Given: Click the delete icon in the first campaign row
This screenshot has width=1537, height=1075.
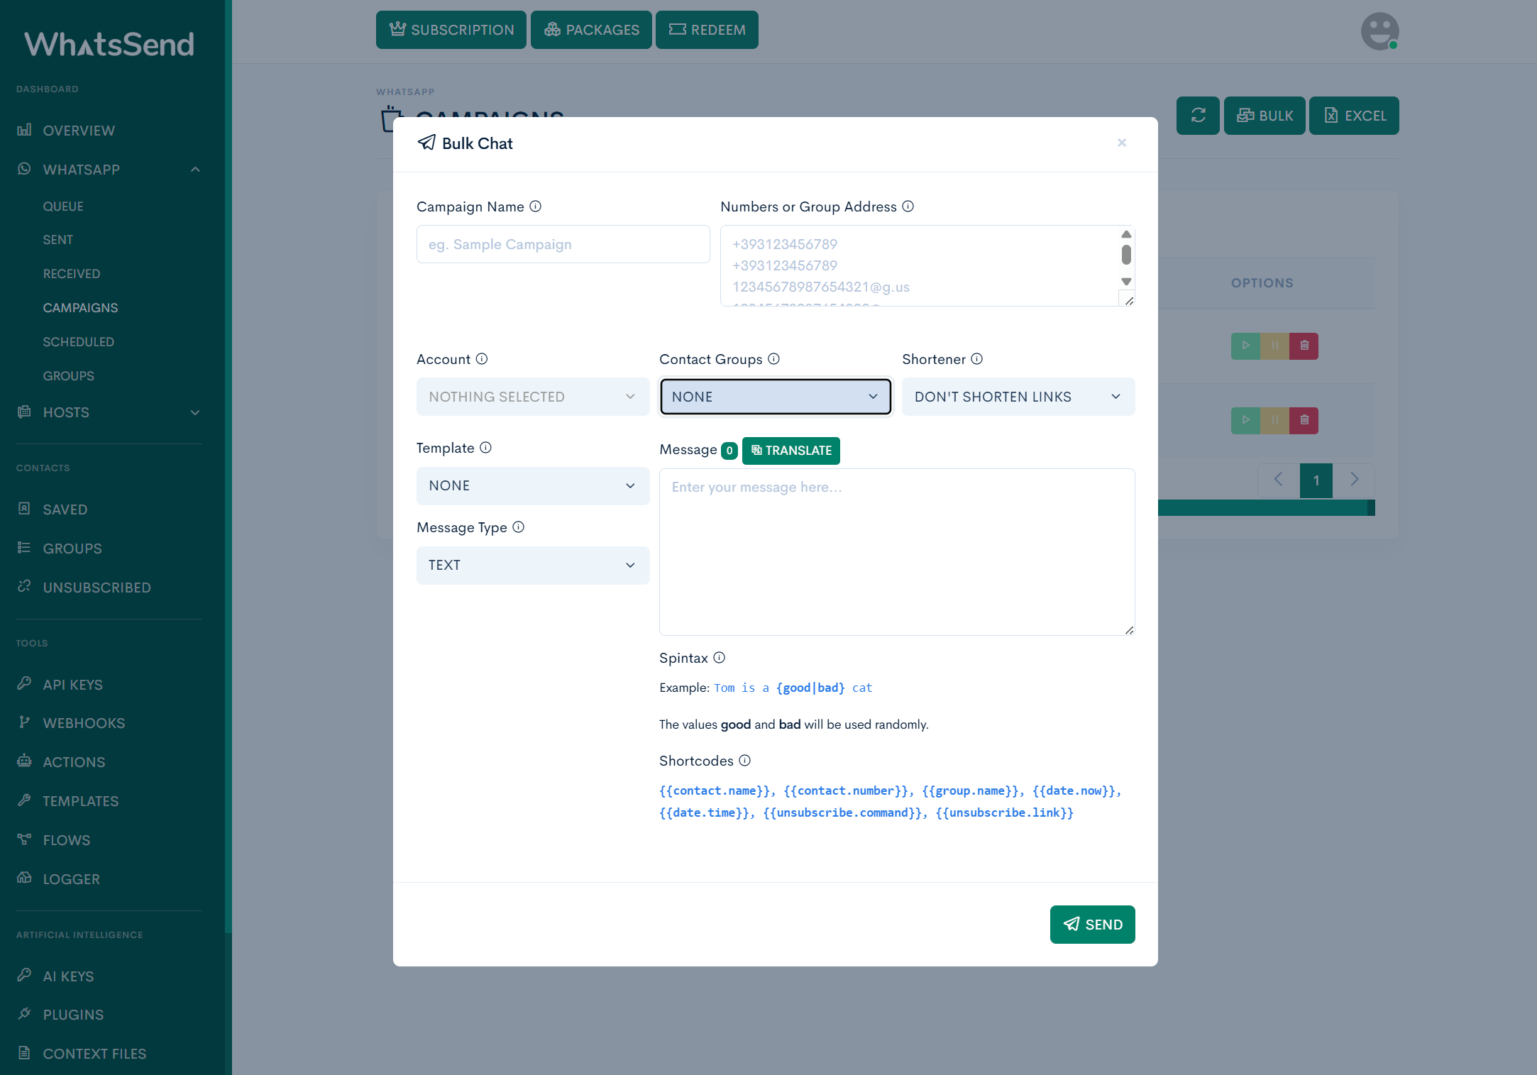Looking at the screenshot, I should (1304, 346).
